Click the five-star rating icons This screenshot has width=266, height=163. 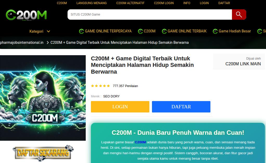coord(101,86)
